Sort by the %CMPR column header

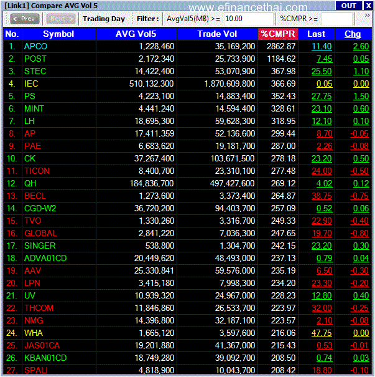(x=278, y=34)
